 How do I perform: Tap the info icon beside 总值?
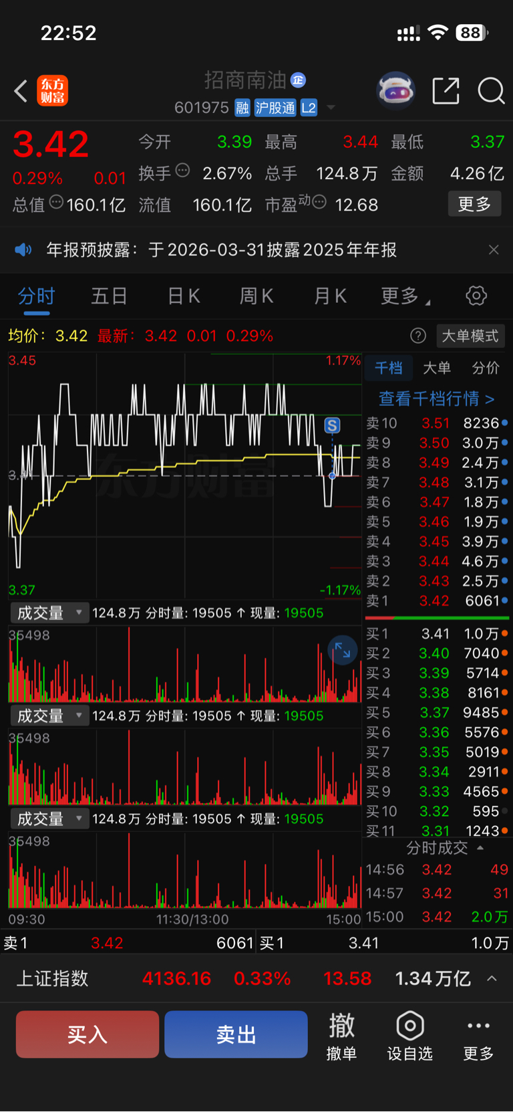[x=57, y=202]
